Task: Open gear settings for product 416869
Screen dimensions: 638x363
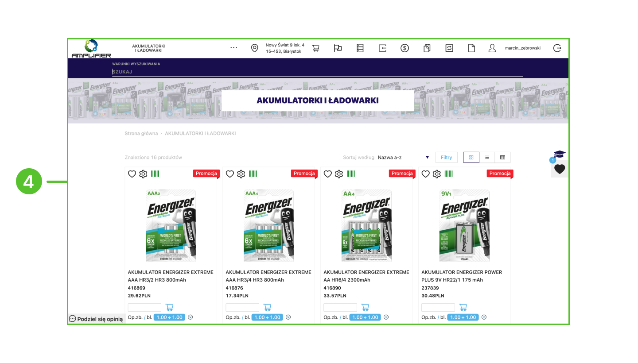Action: pyautogui.click(x=143, y=174)
